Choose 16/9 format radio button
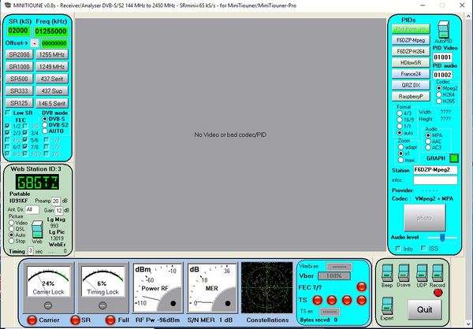Screen dimensions: 473x329 [398, 119]
